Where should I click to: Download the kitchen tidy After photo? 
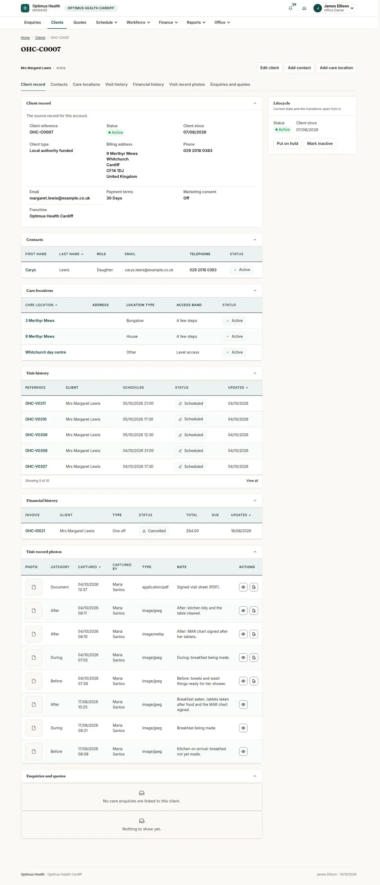254,610
